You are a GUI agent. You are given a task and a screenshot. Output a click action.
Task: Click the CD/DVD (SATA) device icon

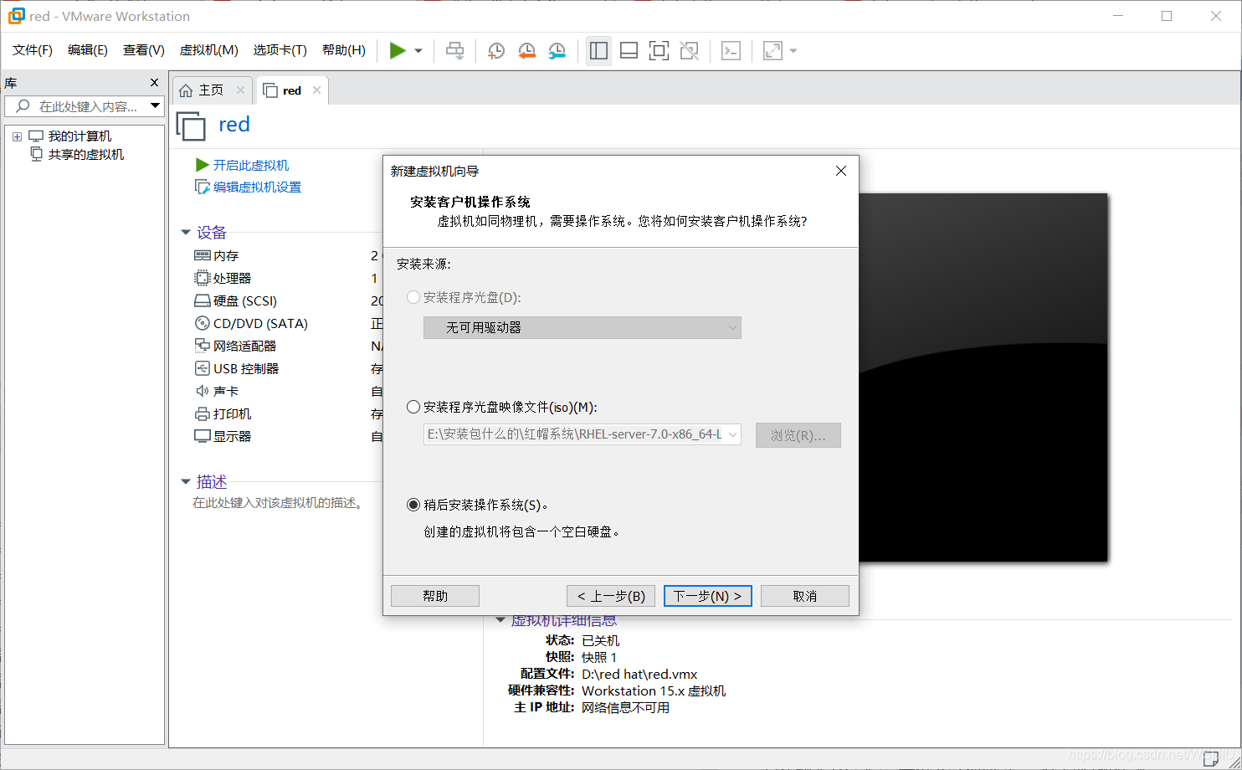[x=202, y=324]
